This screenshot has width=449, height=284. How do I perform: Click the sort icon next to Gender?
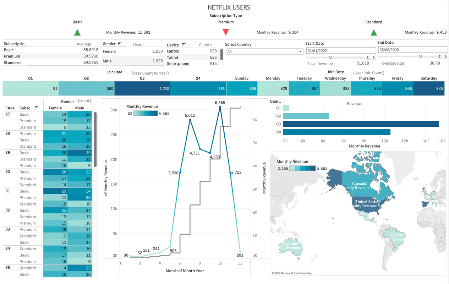click(120, 44)
